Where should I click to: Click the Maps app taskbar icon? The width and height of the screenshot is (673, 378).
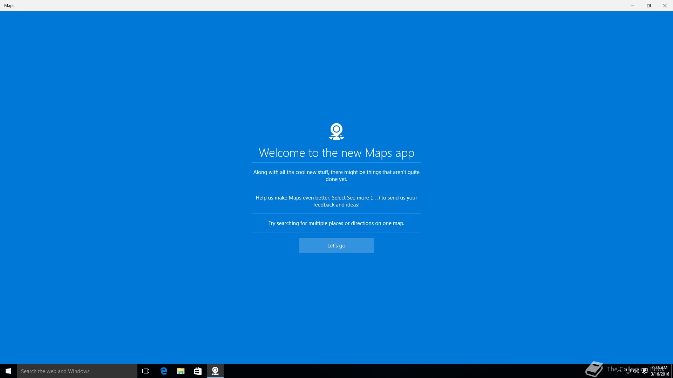pyautogui.click(x=215, y=371)
